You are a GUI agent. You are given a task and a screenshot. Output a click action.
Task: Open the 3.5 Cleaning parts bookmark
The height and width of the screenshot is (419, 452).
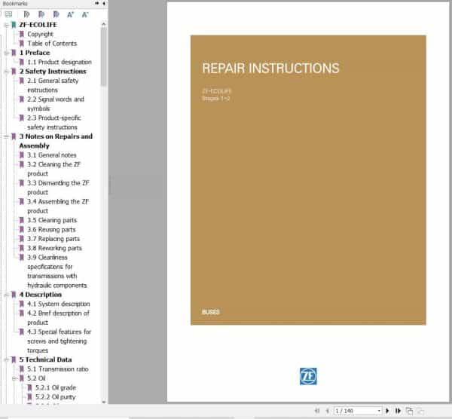pos(52,220)
